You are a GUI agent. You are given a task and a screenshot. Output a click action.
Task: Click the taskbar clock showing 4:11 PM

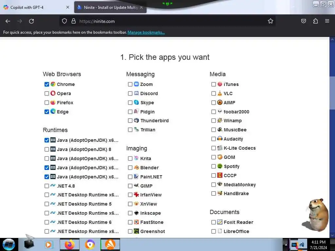318,245
